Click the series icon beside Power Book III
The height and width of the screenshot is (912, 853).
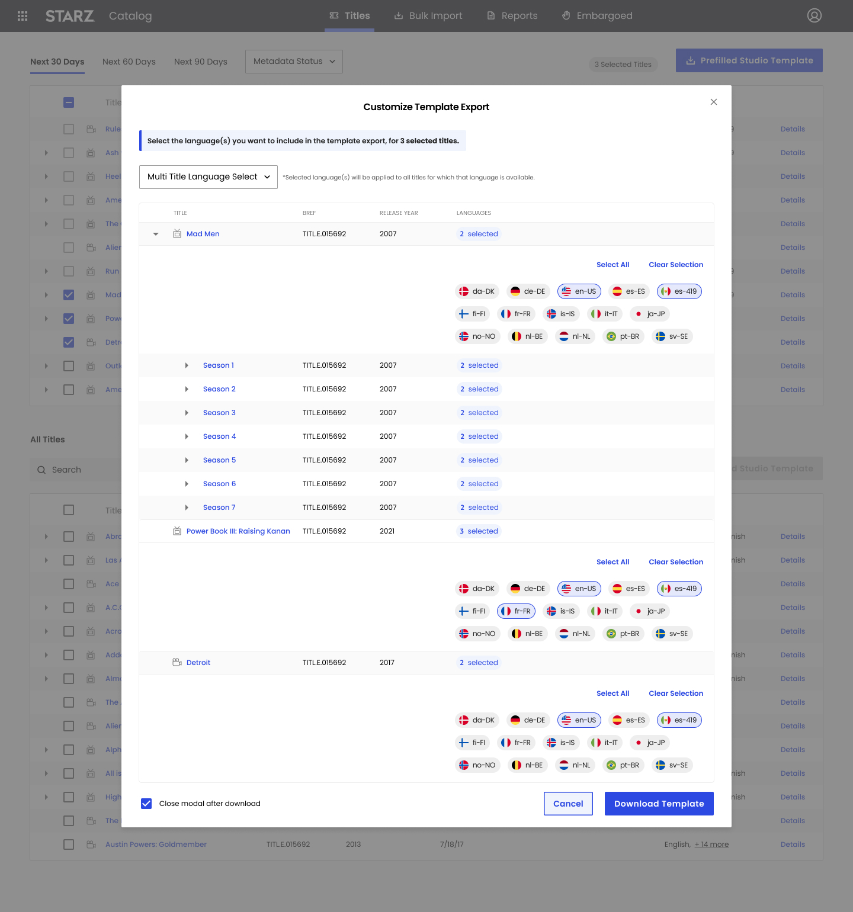pyautogui.click(x=177, y=531)
